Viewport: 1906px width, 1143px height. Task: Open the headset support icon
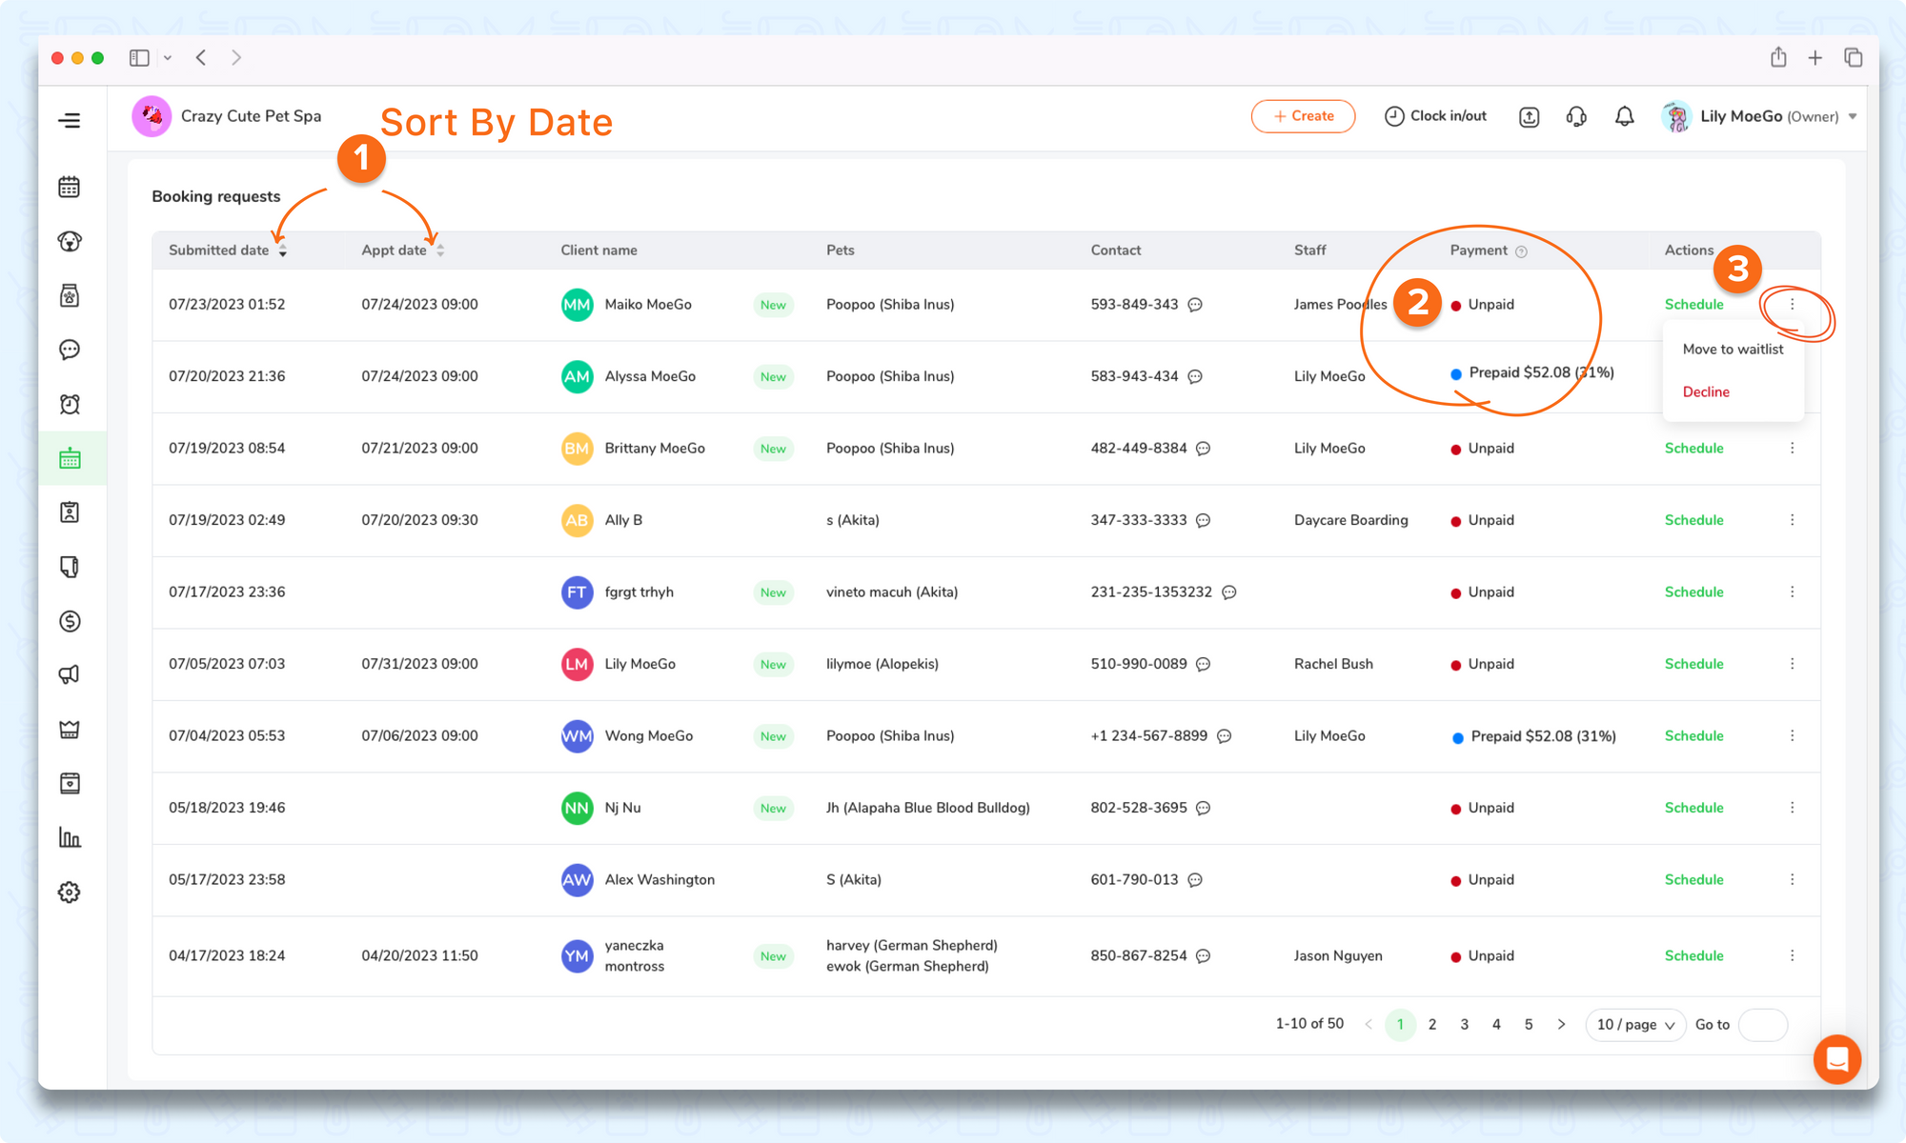tap(1576, 116)
